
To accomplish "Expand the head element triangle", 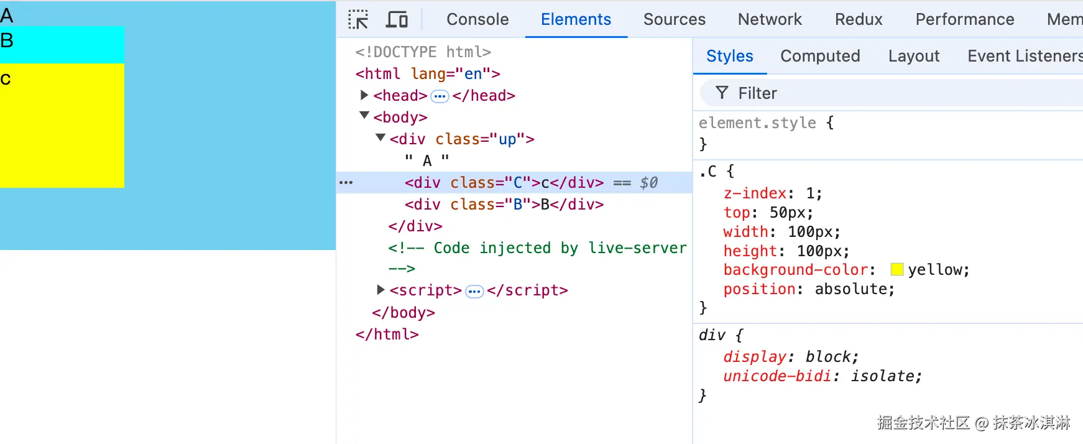I will point(364,95).
